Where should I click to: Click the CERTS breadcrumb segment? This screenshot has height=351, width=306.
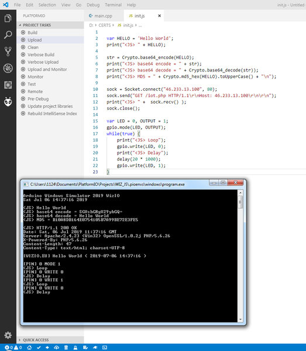point(105,25)
